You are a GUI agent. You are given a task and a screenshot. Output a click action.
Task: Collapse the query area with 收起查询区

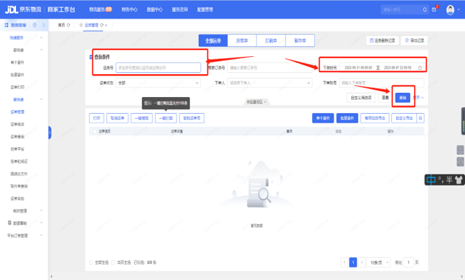(x=256, y=102)
